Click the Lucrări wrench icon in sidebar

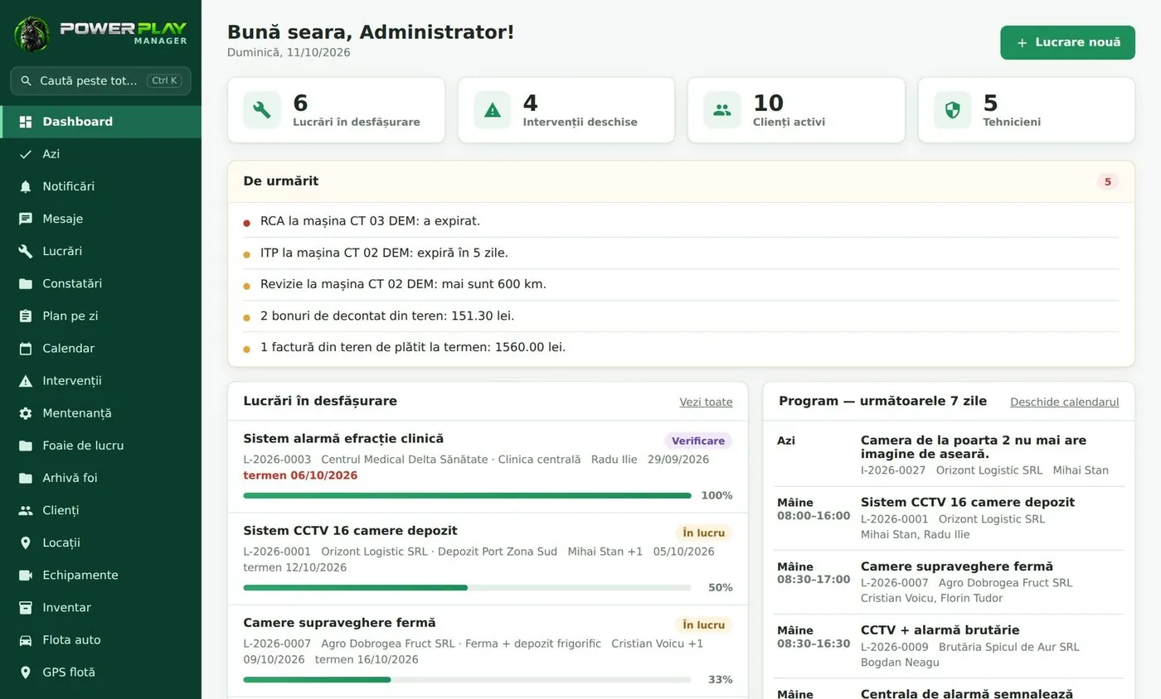coord(26,251)
